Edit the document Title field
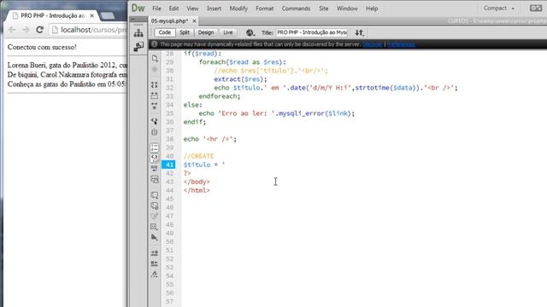Viewport: 547px width, 307px height. (312, 32)
